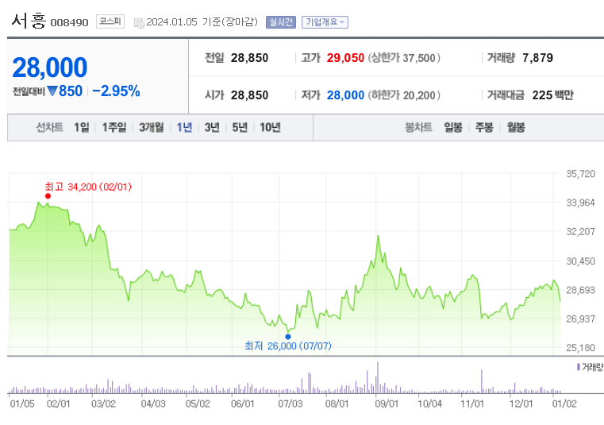Open the 기업개요 dropdown

(x=325, y=22)
